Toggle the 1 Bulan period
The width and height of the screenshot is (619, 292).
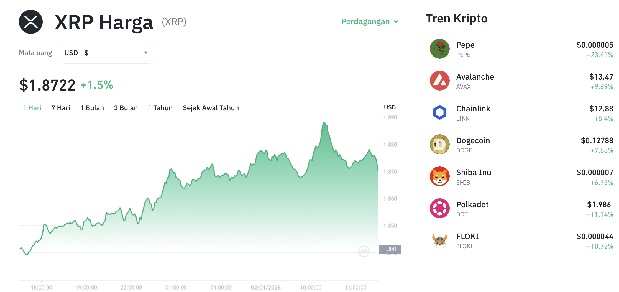[x=92, y=108]
